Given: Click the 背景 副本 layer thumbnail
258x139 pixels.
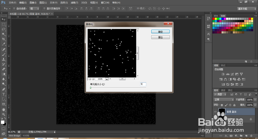Looking at the screenshot, I should [222, 112].
